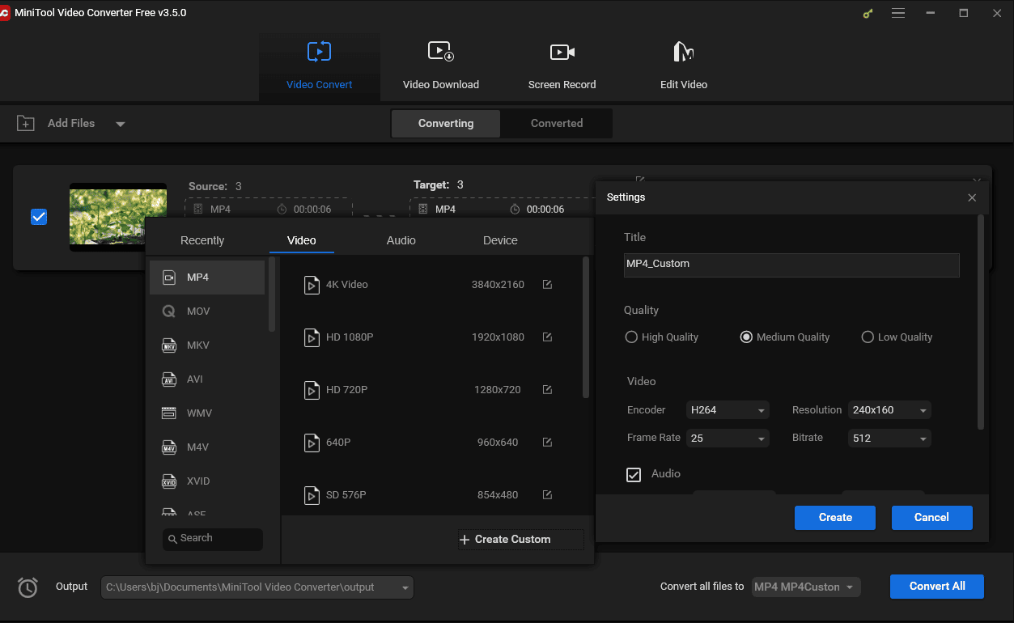This screenshot has width=1014, height=623.
Task: Click the preset list scrollbar
Action: [586, 328]
